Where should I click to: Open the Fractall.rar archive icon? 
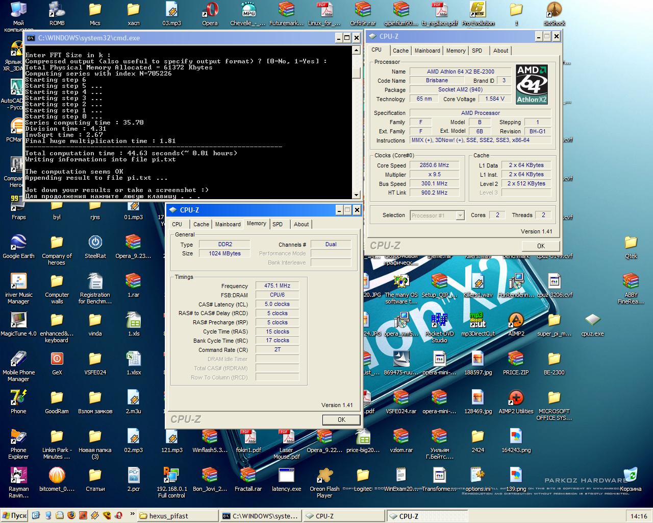(248, 479)
